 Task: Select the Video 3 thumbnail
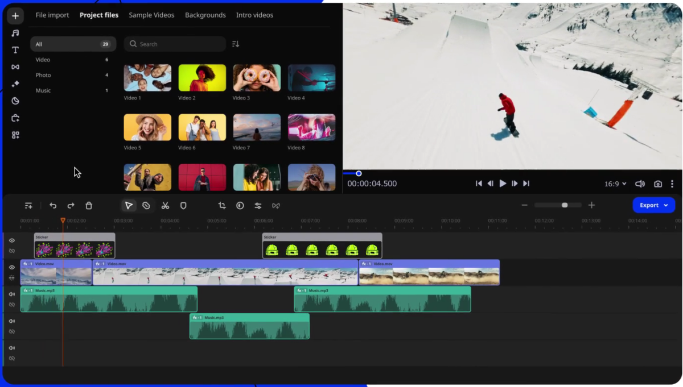click(257, 77)
